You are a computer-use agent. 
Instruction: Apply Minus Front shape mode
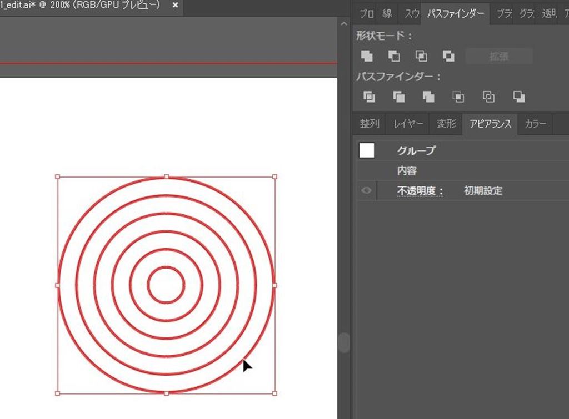394,56
